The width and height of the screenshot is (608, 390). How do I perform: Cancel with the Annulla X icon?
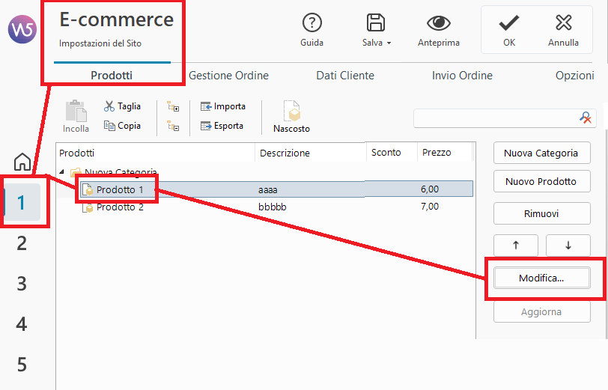[563, 22]
